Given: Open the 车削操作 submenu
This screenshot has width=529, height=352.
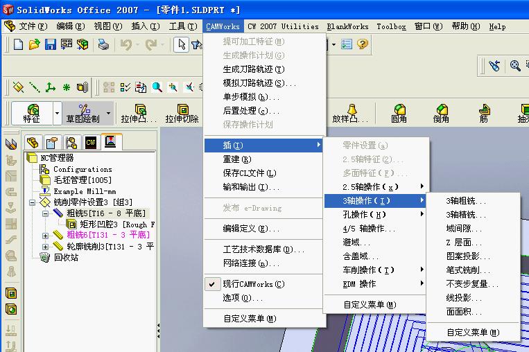Looking at the screenshot, I should click(x=374, y=270).
